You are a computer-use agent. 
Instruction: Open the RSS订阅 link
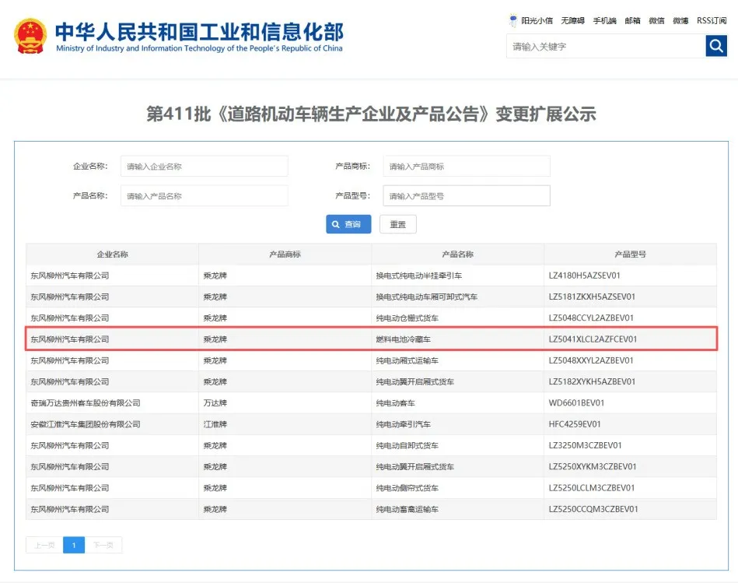(x=712, y=21)
